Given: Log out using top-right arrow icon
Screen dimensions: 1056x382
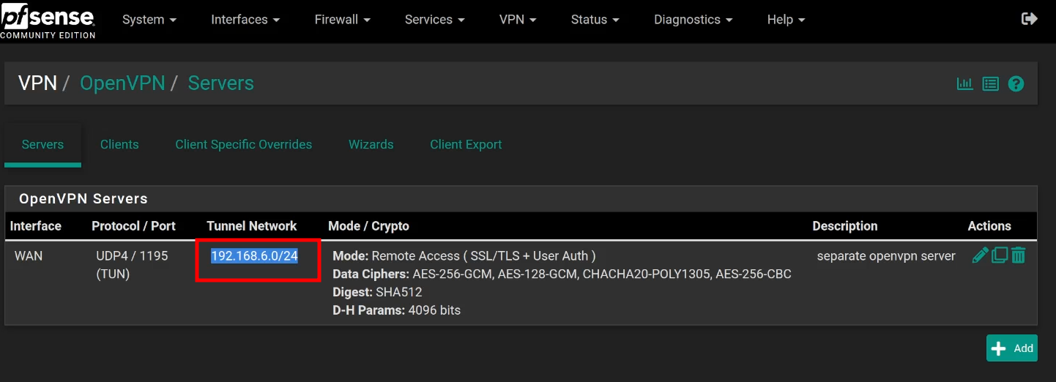Looking at the screenshot, I should [x=1030, y=19].
